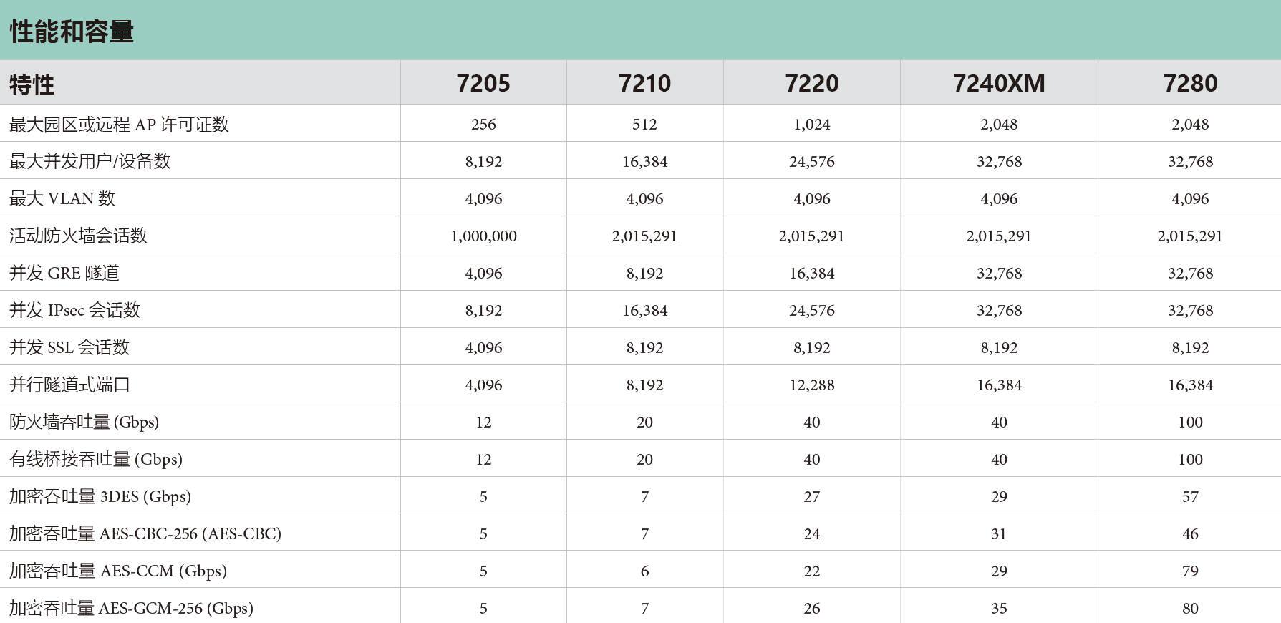The height and width of the screenshot is (623, 1281).
Task: Click 24,576 in the 最大并发用户/设备数 row
Action: [812, 162]
